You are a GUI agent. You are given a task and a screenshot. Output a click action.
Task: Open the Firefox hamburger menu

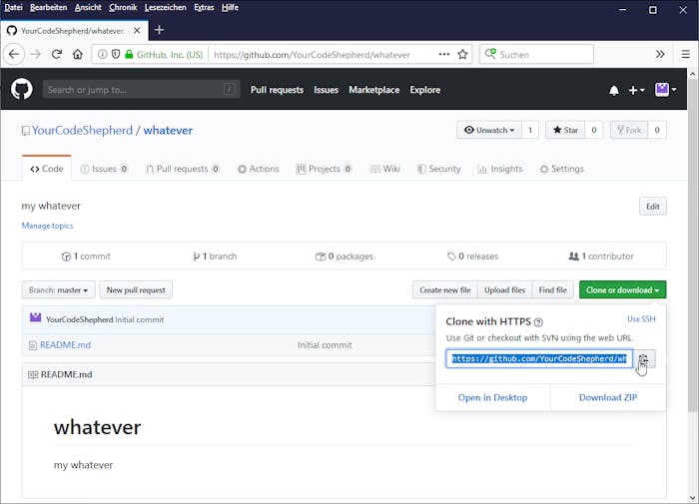click(686, 54)
